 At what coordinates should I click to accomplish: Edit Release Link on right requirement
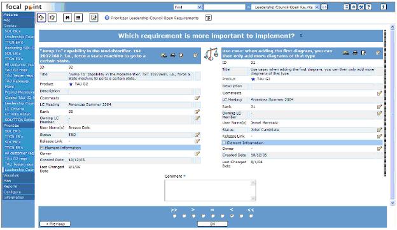[379, 136]
